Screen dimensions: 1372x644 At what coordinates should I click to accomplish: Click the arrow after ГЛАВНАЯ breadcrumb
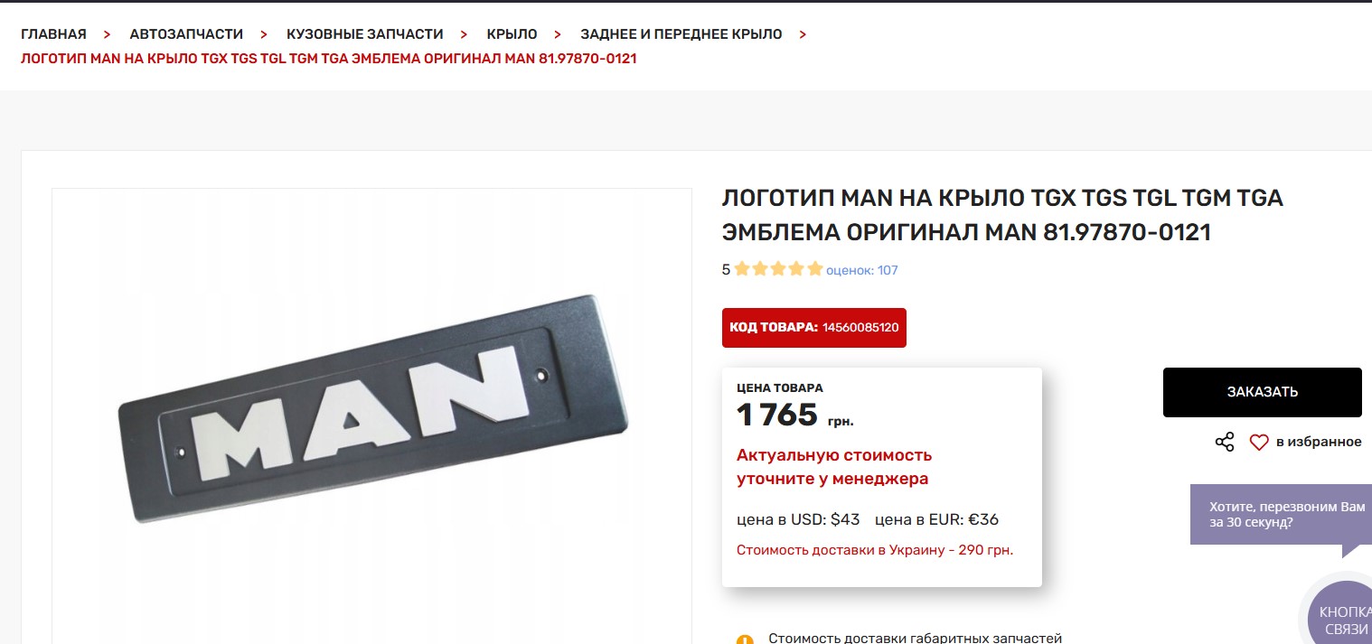tap(108, 34)
